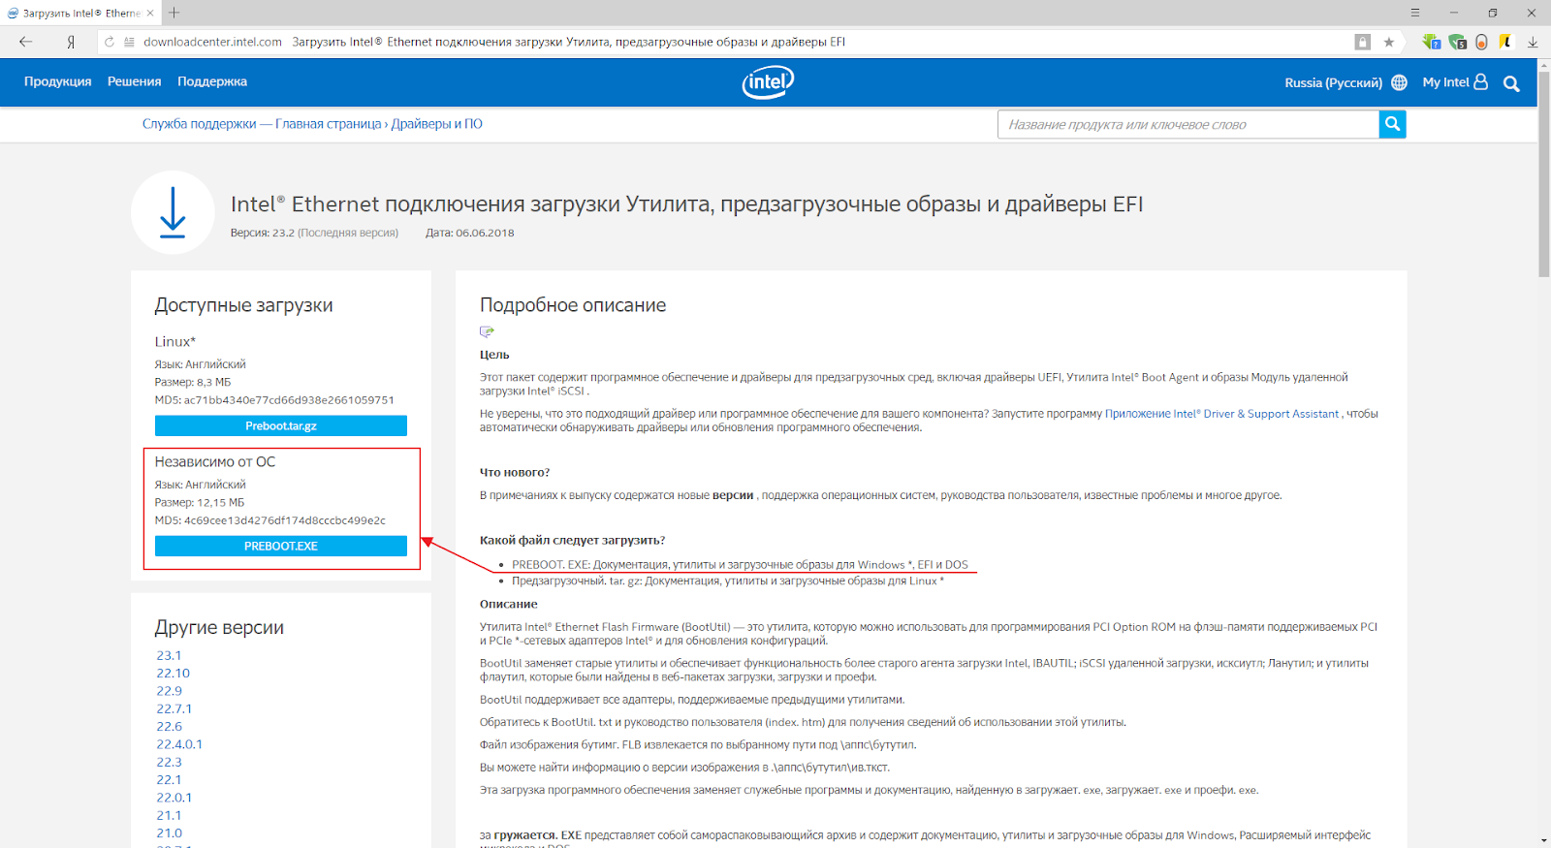Open the Драйверы и ПО breadcrumb link
The image size is (1551, 848).
(x=437, y=124)
